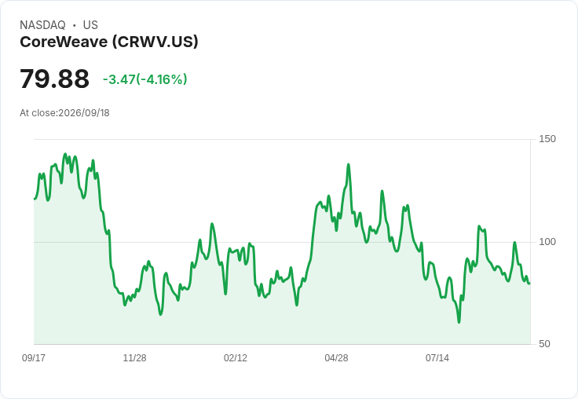
Task: Click the At close:2026/09/18 timestamp
Action: click(x=64, y=113)
